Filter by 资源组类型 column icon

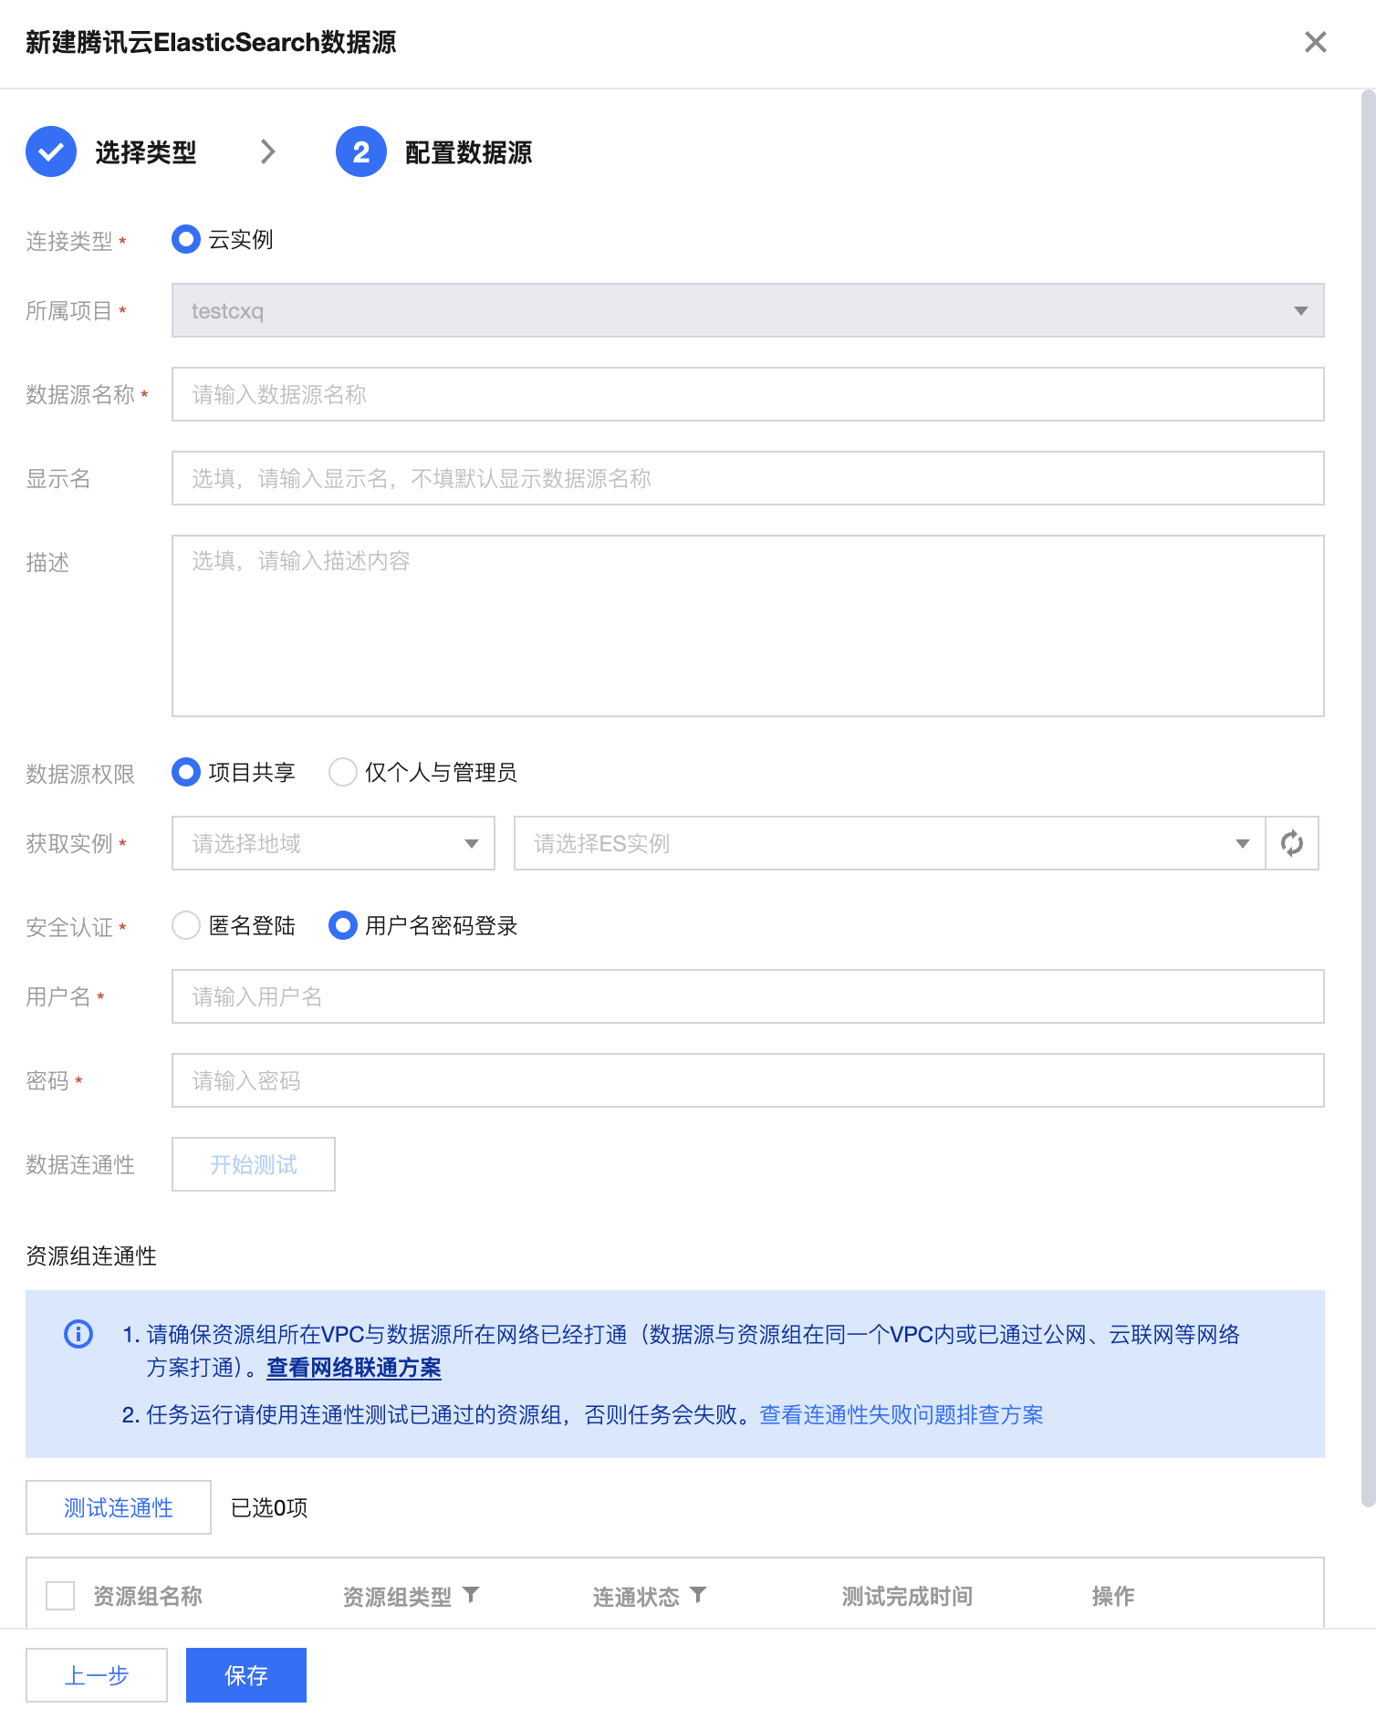point(471,1594)
